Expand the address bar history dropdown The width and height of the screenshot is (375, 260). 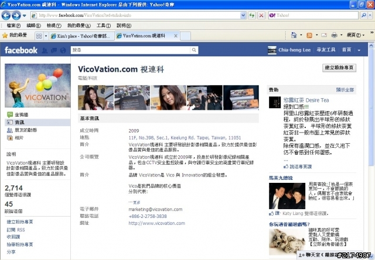(x=243, y=16)
